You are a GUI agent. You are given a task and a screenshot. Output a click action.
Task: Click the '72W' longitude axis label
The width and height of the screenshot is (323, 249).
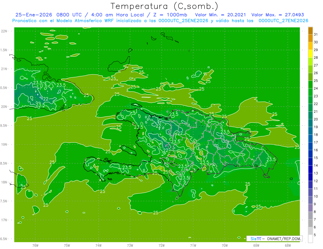click(x=162, y=245)
